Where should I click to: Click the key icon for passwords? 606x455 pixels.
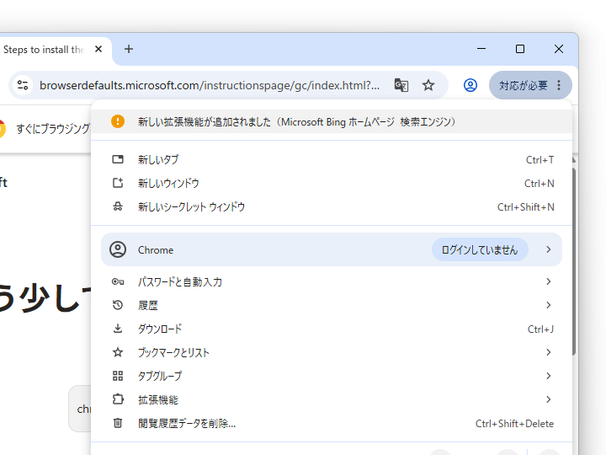[118, 281]
